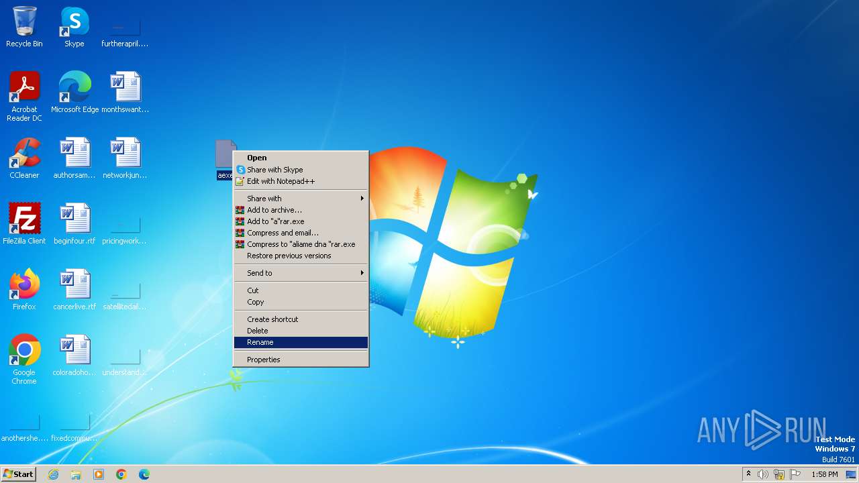Choose Share with Skype menu entry
The width and height of the screenshot is (859, 483).
(x=301, y=170)
